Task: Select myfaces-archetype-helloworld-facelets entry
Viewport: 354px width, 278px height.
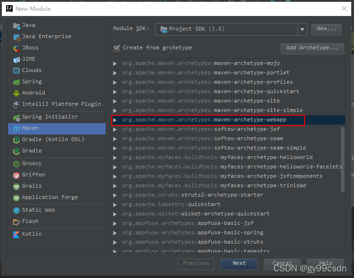Action: pyautogui.click(x=228, y=167)
